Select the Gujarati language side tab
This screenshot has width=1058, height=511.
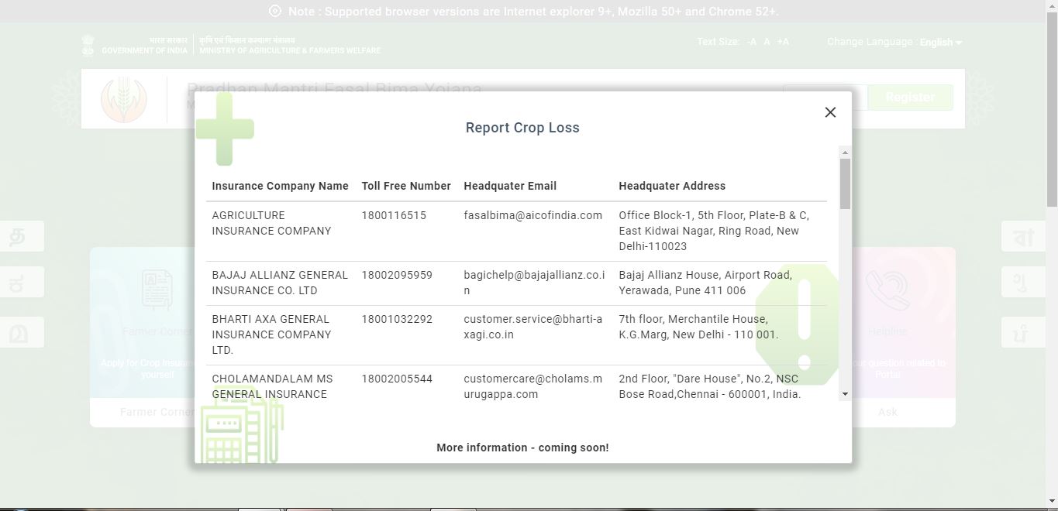(x=1023, y=282)
